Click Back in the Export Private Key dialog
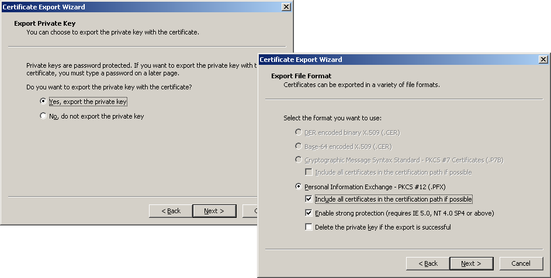This screenshot has width=551, height=278. pos(171,211)
